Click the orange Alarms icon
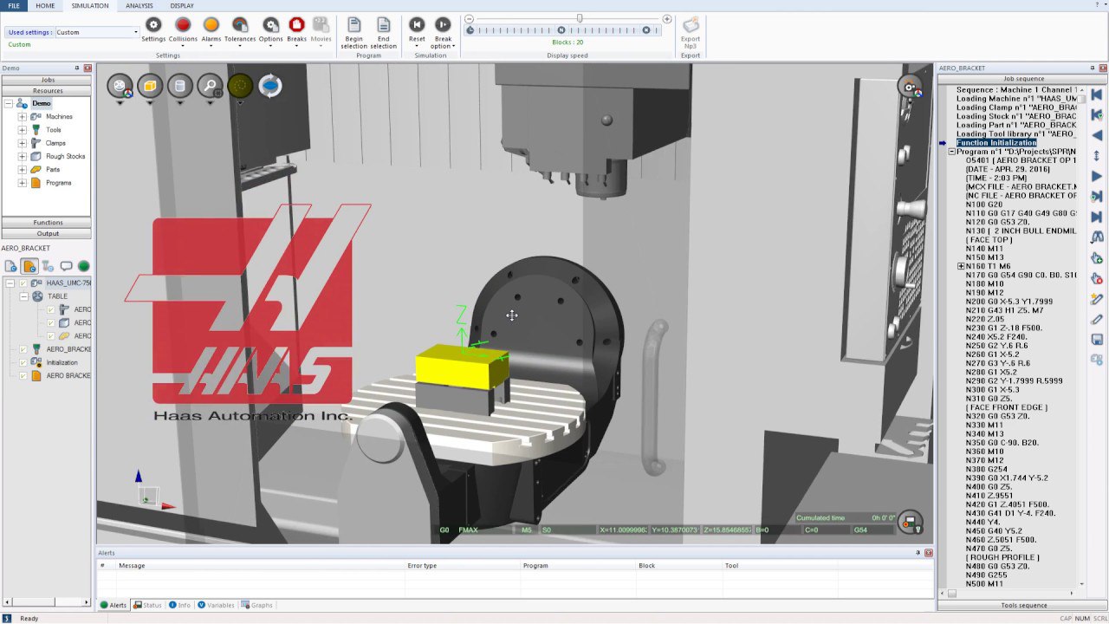 tap(211, 25)
